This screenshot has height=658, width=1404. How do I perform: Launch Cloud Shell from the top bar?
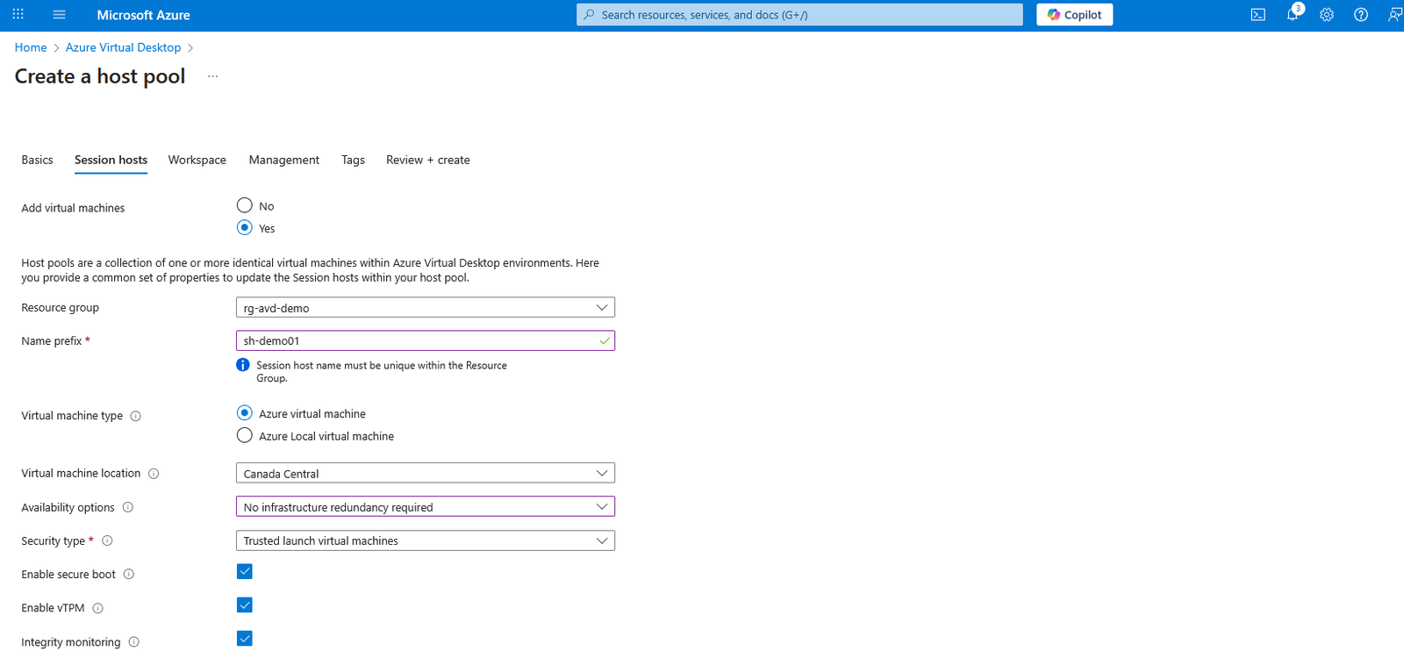pyautogui.click(x=1257, y=15)
